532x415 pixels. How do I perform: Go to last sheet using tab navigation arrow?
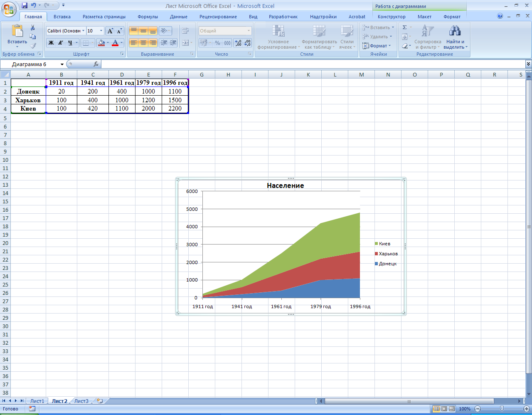click(x=22, y=401)
